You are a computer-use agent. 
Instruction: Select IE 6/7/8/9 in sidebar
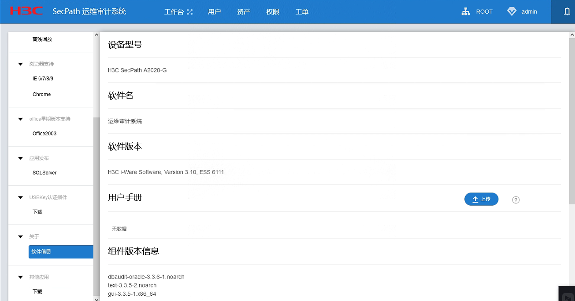43,79
